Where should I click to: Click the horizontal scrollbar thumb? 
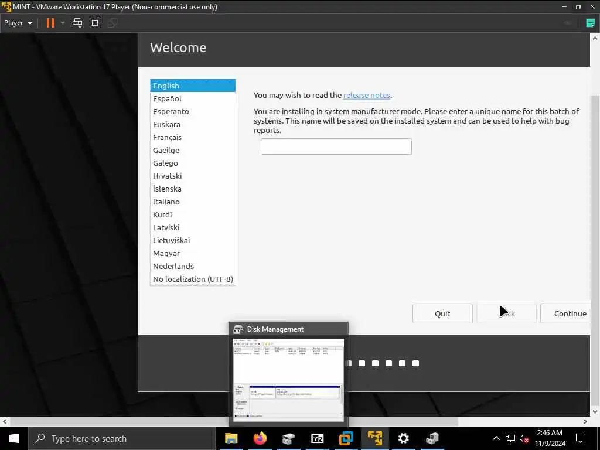234,421
